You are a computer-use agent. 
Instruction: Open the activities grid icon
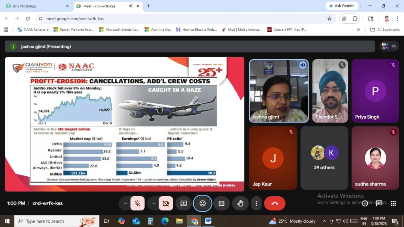[x=393, y=203]
